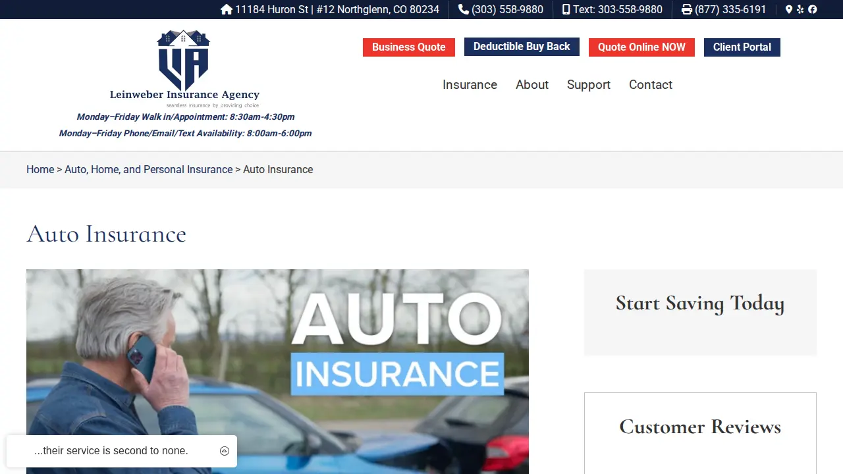Open Auto, Home, and Personal Insurance breadcrumb
Viewport: 843px width, 474px height.
pyautogui.click(x=149, y=170)
